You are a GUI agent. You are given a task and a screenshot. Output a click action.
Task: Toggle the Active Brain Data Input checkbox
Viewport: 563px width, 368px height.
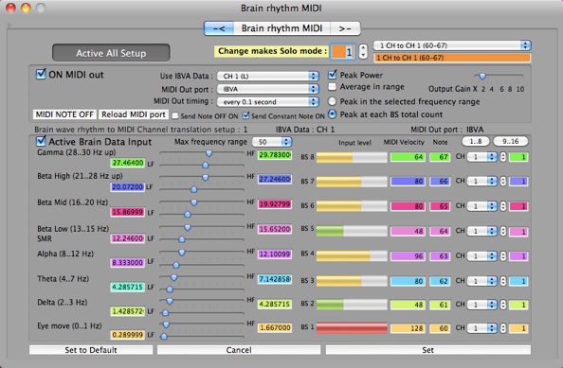pos(41,141)
